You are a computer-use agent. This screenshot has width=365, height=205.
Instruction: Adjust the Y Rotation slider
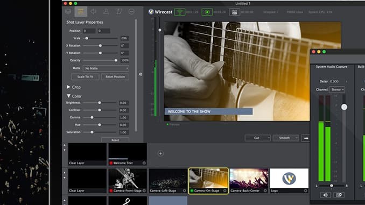point(101,53)
